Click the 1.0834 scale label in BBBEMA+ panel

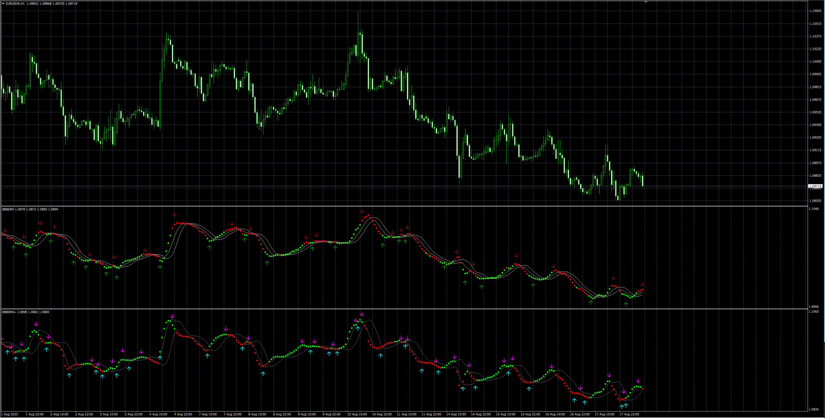(813, 409)
